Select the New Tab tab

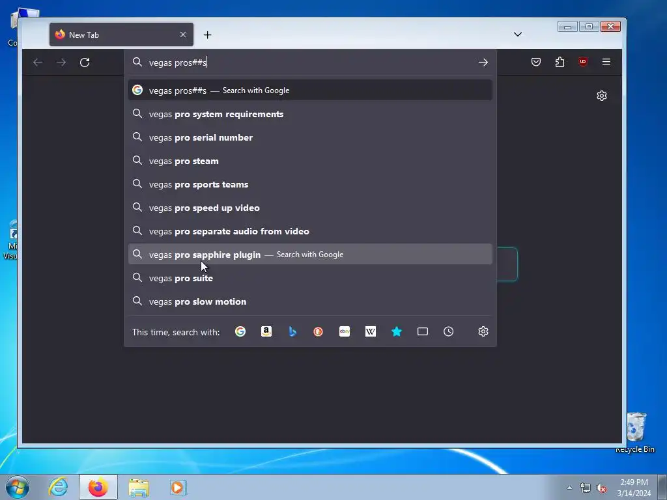coord(121,35)
